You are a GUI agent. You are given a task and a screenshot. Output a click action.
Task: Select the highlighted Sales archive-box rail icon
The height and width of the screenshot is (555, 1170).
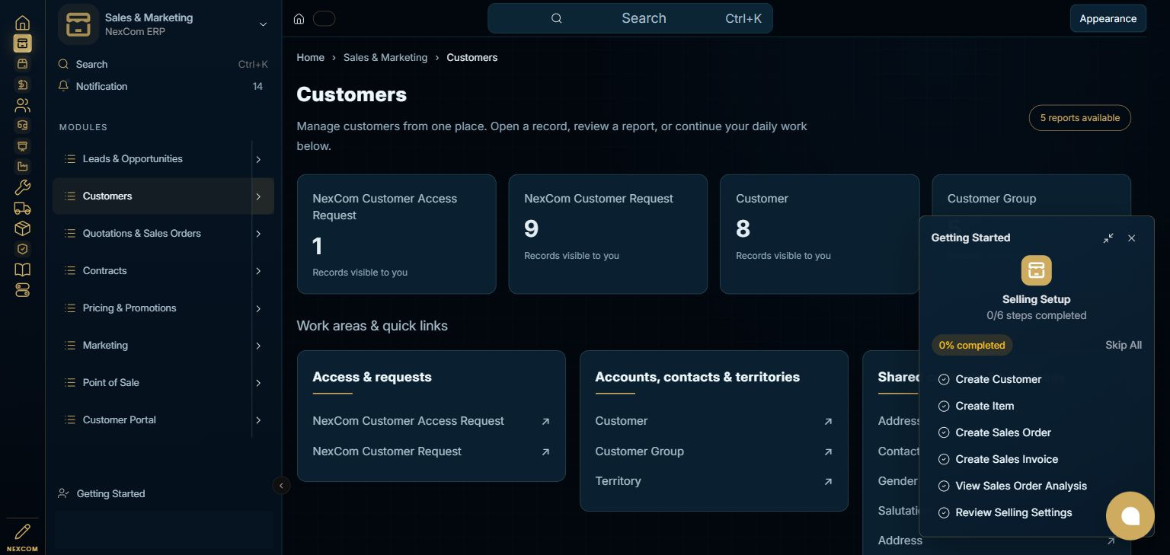[x=23, y=43]
